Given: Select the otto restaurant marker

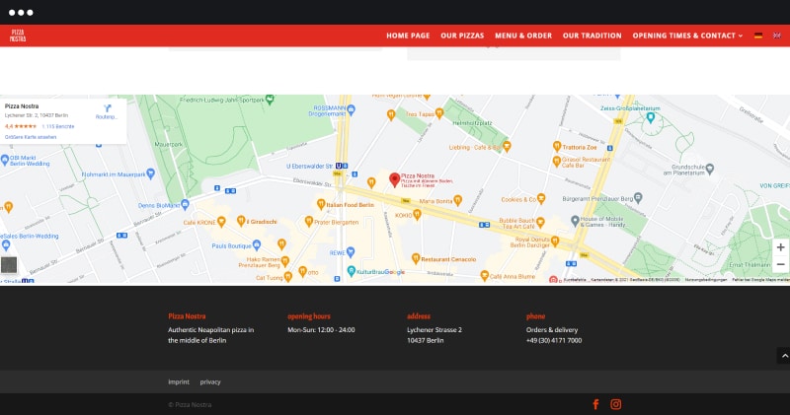Looking at the screenshot, I should 302,271.
